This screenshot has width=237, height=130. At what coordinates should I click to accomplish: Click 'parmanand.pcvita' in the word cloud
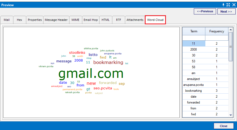tap(72, 89)
